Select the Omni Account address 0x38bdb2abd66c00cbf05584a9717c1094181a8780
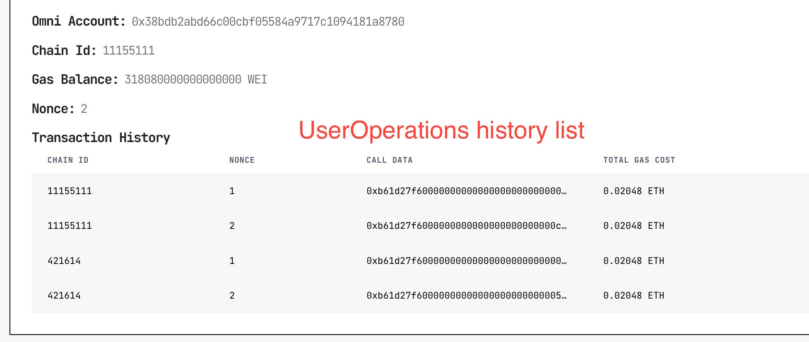The height and width of the screenshot is (342, 809). pyautogui.click(x=268, y=21)
